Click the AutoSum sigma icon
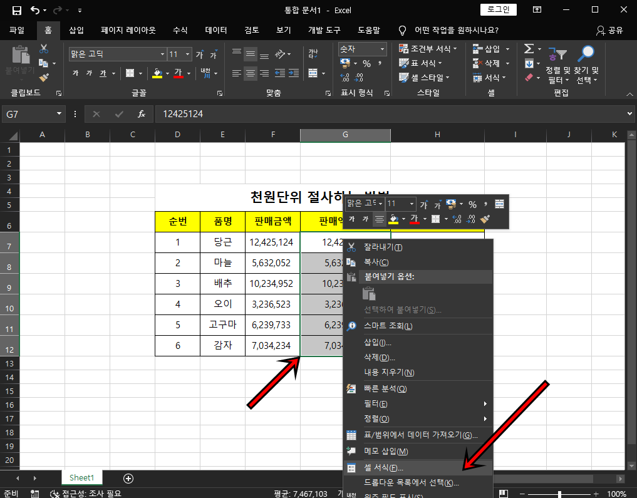637x498 pixels. pyautogui.click(x=529, y=49)
